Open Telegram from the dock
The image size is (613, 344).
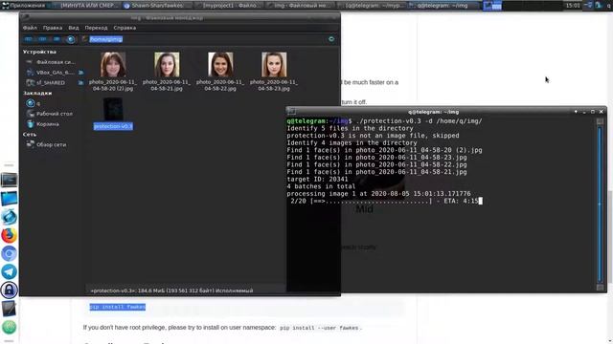[x=9, y=271]
